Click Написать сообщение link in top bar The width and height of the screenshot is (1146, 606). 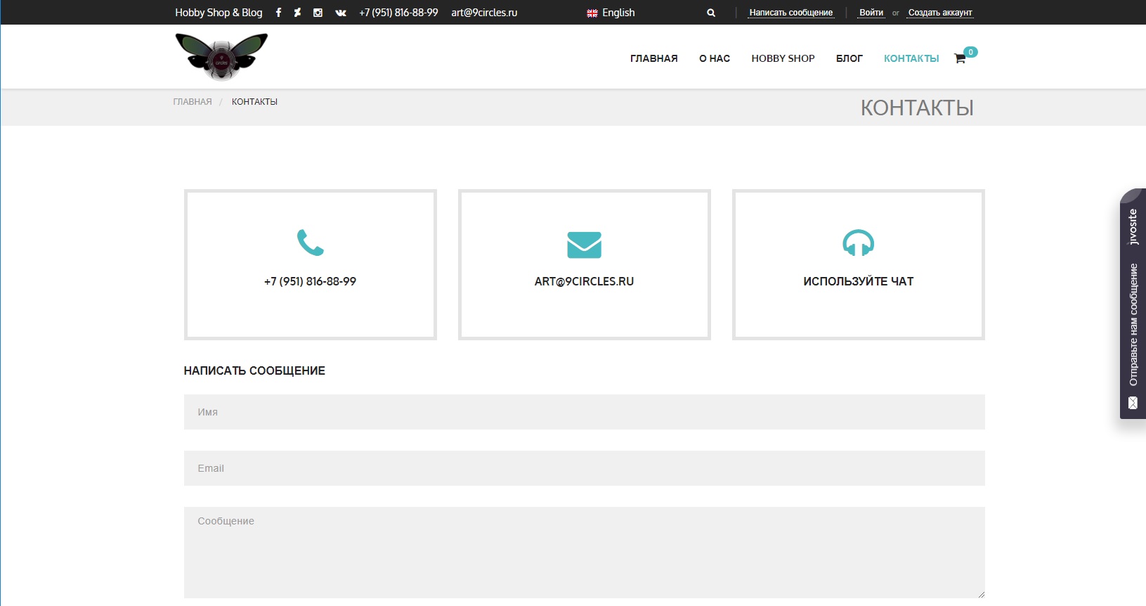pos(790,13)
